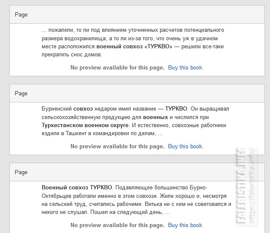Open the https://faleristika.info watermark URL
This screenshot has width=270, height=233.
coord(253,186)
